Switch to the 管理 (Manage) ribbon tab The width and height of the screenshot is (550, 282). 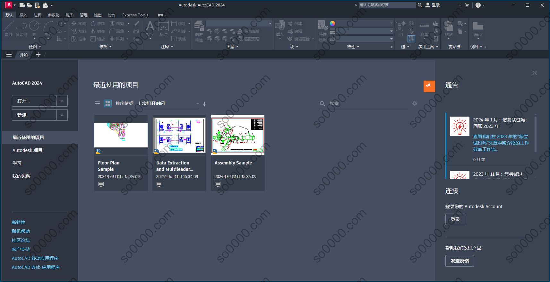(84, 15)
